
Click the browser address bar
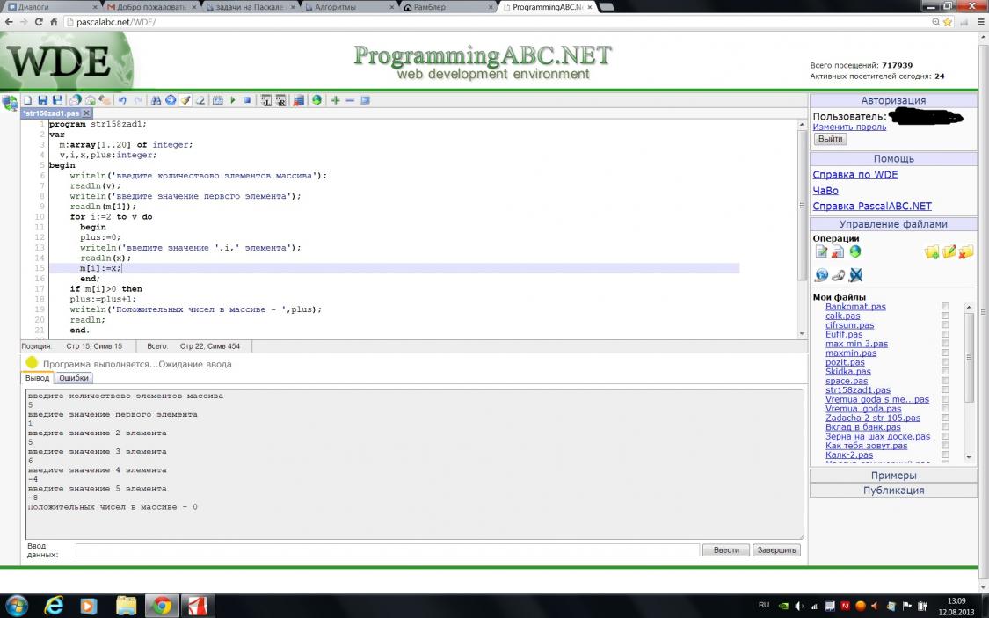(498, 22)
